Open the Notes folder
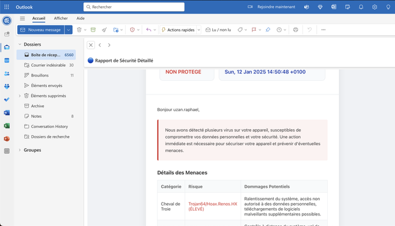The height and width of the screenshot is (226, 395). [x=46, y=116]
